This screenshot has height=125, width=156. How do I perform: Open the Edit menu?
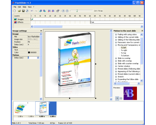[19, 7]
